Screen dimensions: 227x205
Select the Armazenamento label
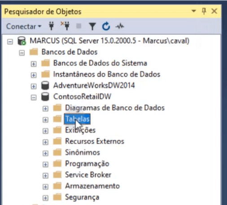[92, 186]
